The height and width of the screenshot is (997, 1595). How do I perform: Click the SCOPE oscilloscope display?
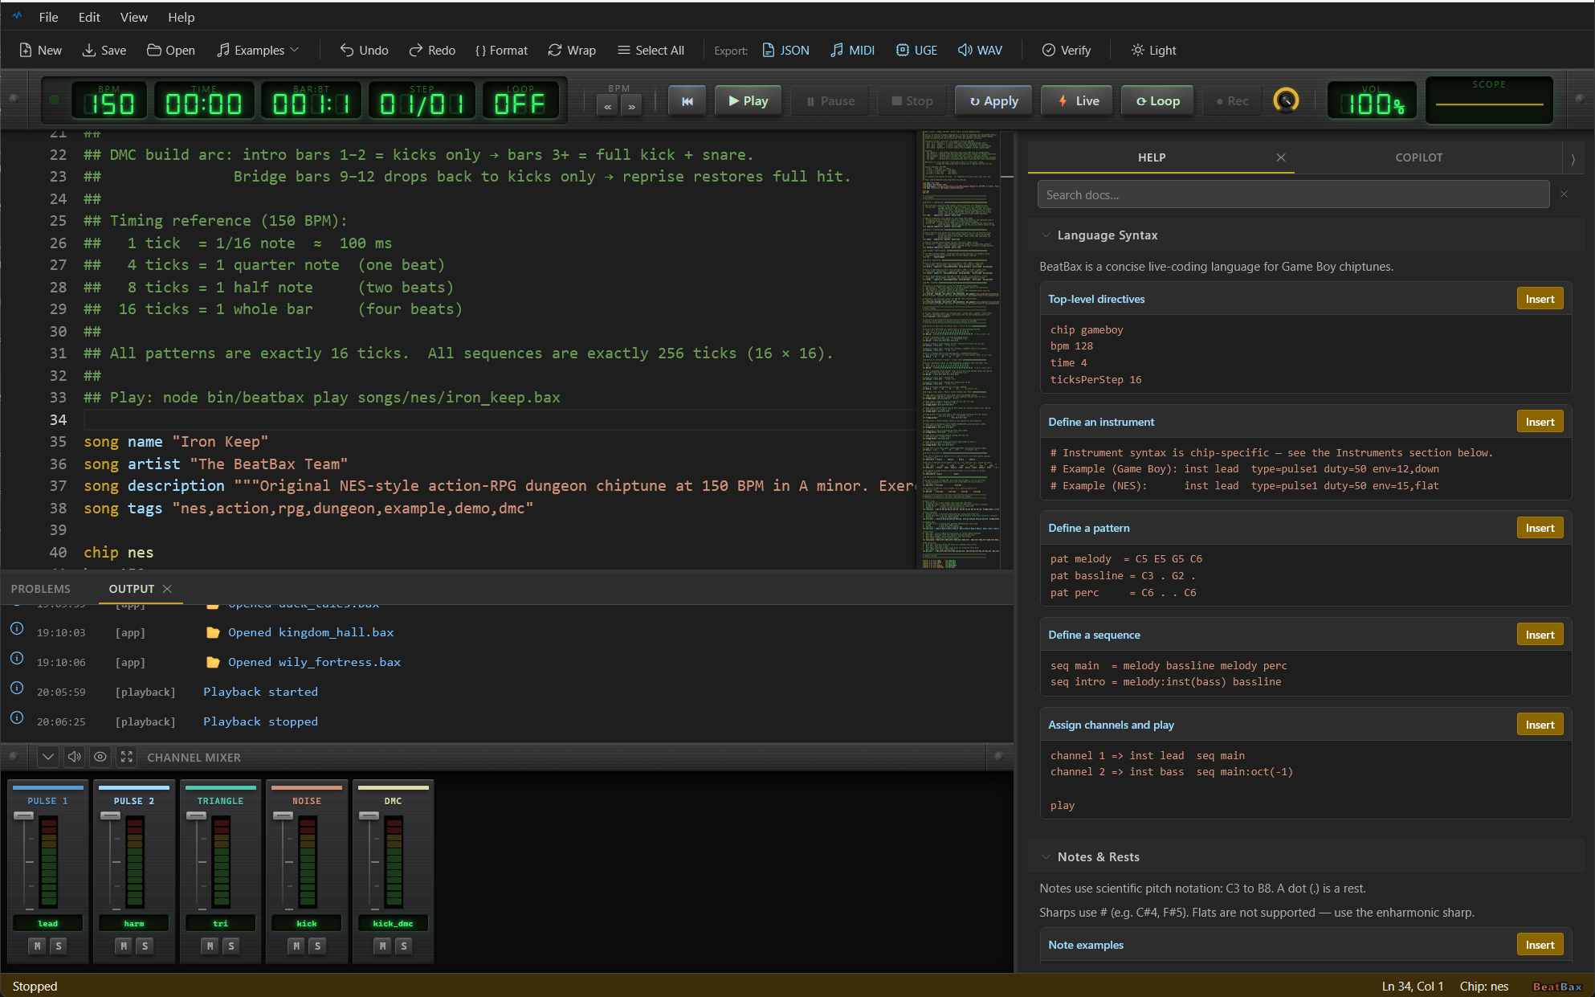click(1489, 100)
